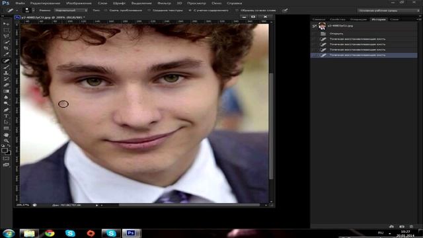The width and height of the screenshot is (423, 238).
Task: Select the Eraser tool
Action: click(6, 85)
